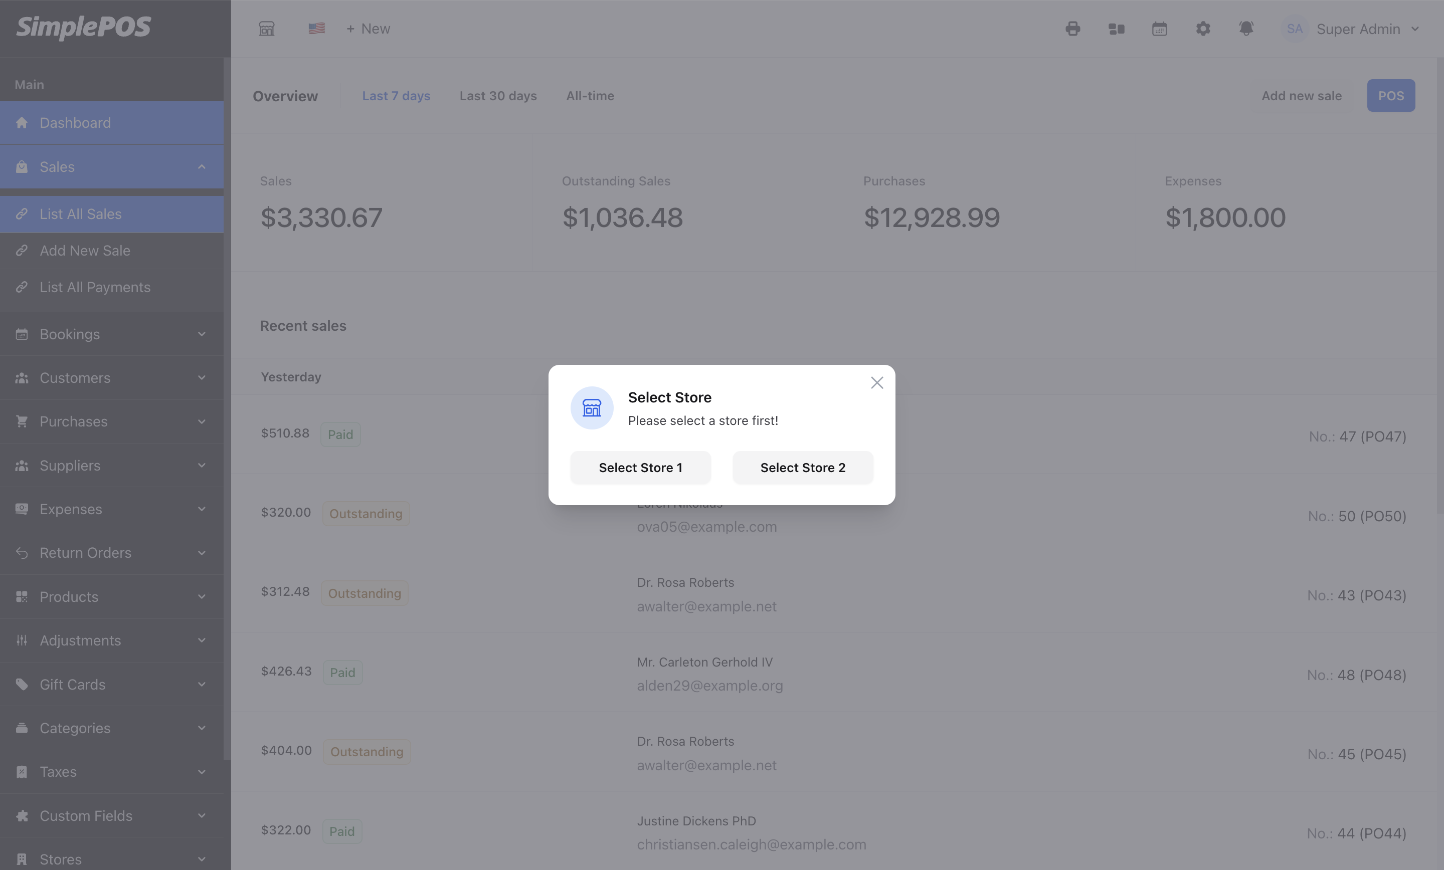Change language via the US flag icon

tap(317, 28)
